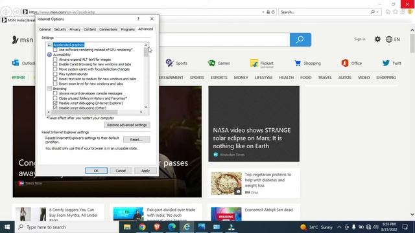Open Microsoft Edge from the taskbar
Screen dimensions: 415x233
[x=172, y=227]
